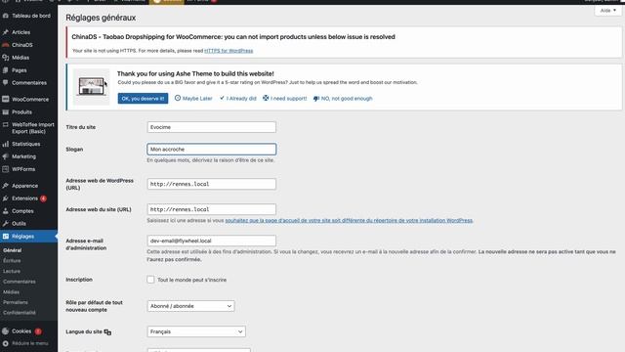Image resolution: width=625 pixels, height=352 pixels.
Task: Open the Confidentialité settings submenu item
Action: click(20, 313)
